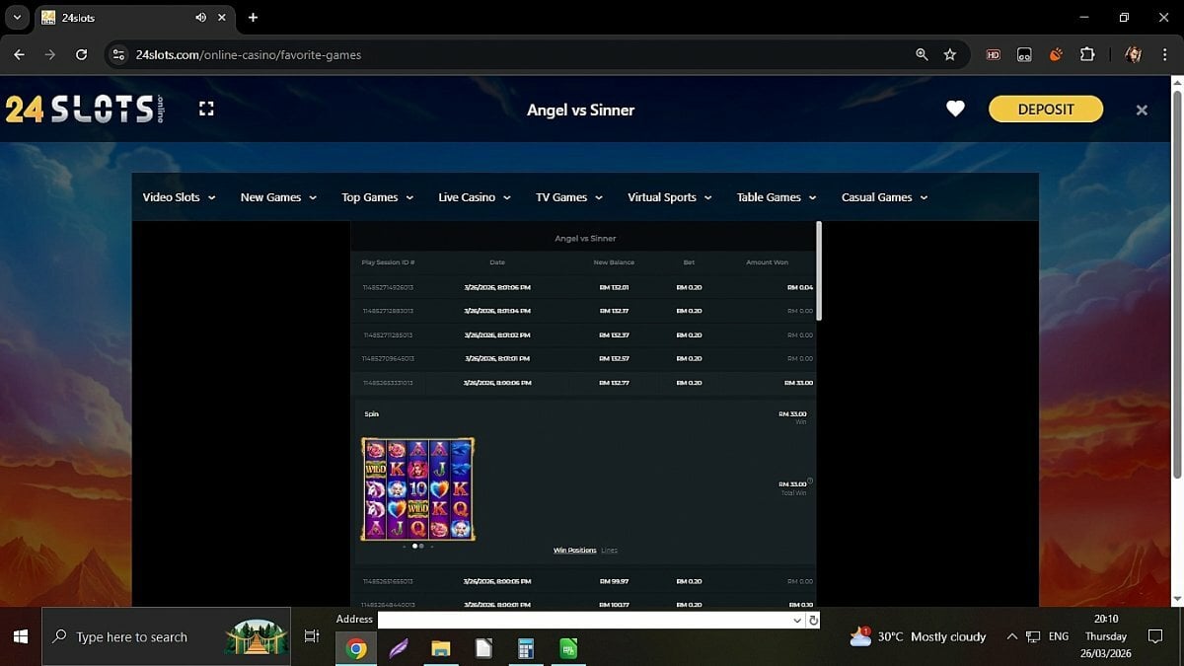Click the HD extension icon
The height and width of the screenshot is (666, 1184).
pyautogui.click(x=993, y=55)
